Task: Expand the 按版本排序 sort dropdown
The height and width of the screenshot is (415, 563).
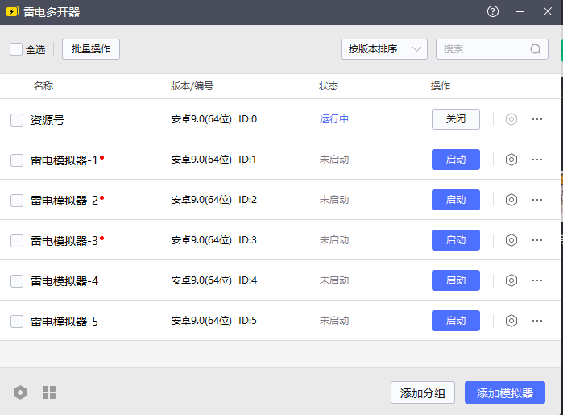Action: [x=383, y=49]
